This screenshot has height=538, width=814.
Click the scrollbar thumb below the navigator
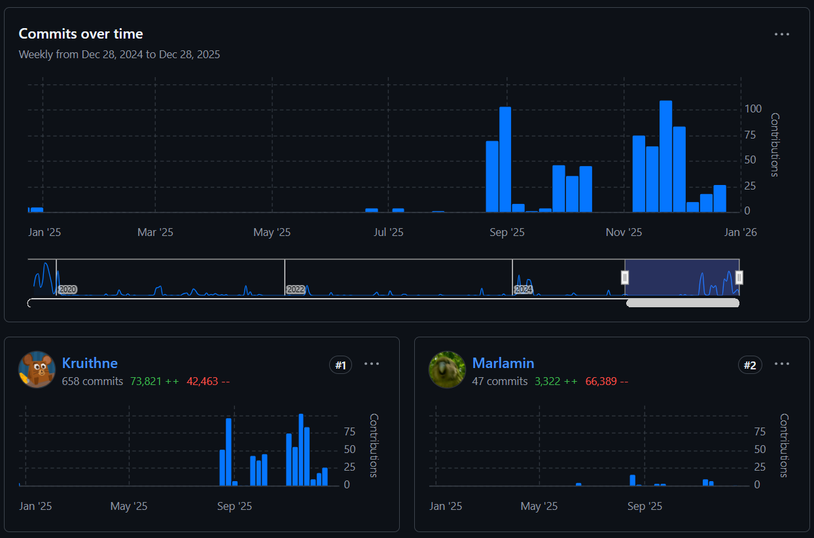point(682,303)
